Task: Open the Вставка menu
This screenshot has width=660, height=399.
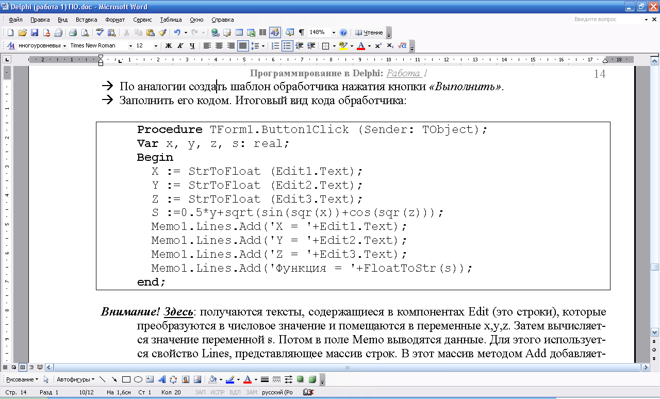Action: coord(86,20)
